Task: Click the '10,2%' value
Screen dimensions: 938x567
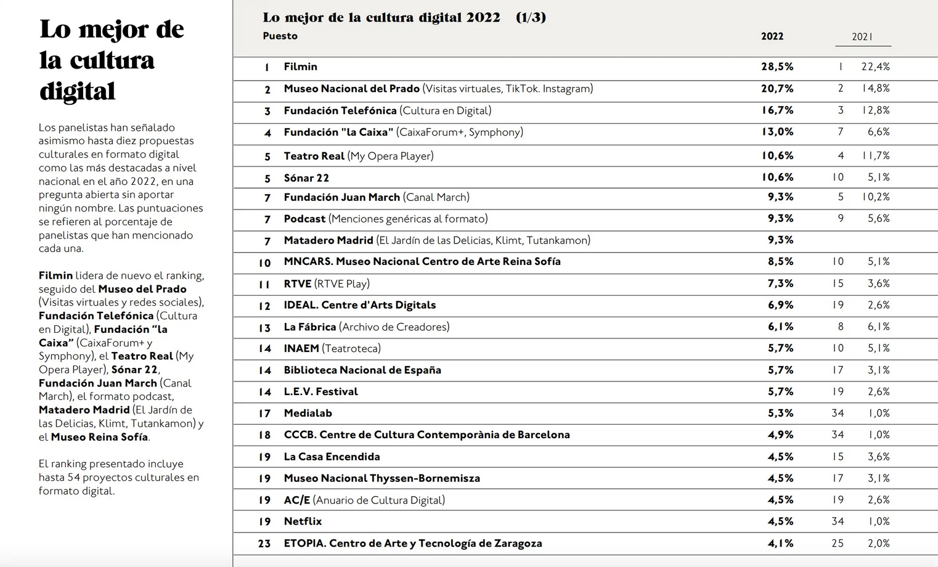Action: [875, 197]
